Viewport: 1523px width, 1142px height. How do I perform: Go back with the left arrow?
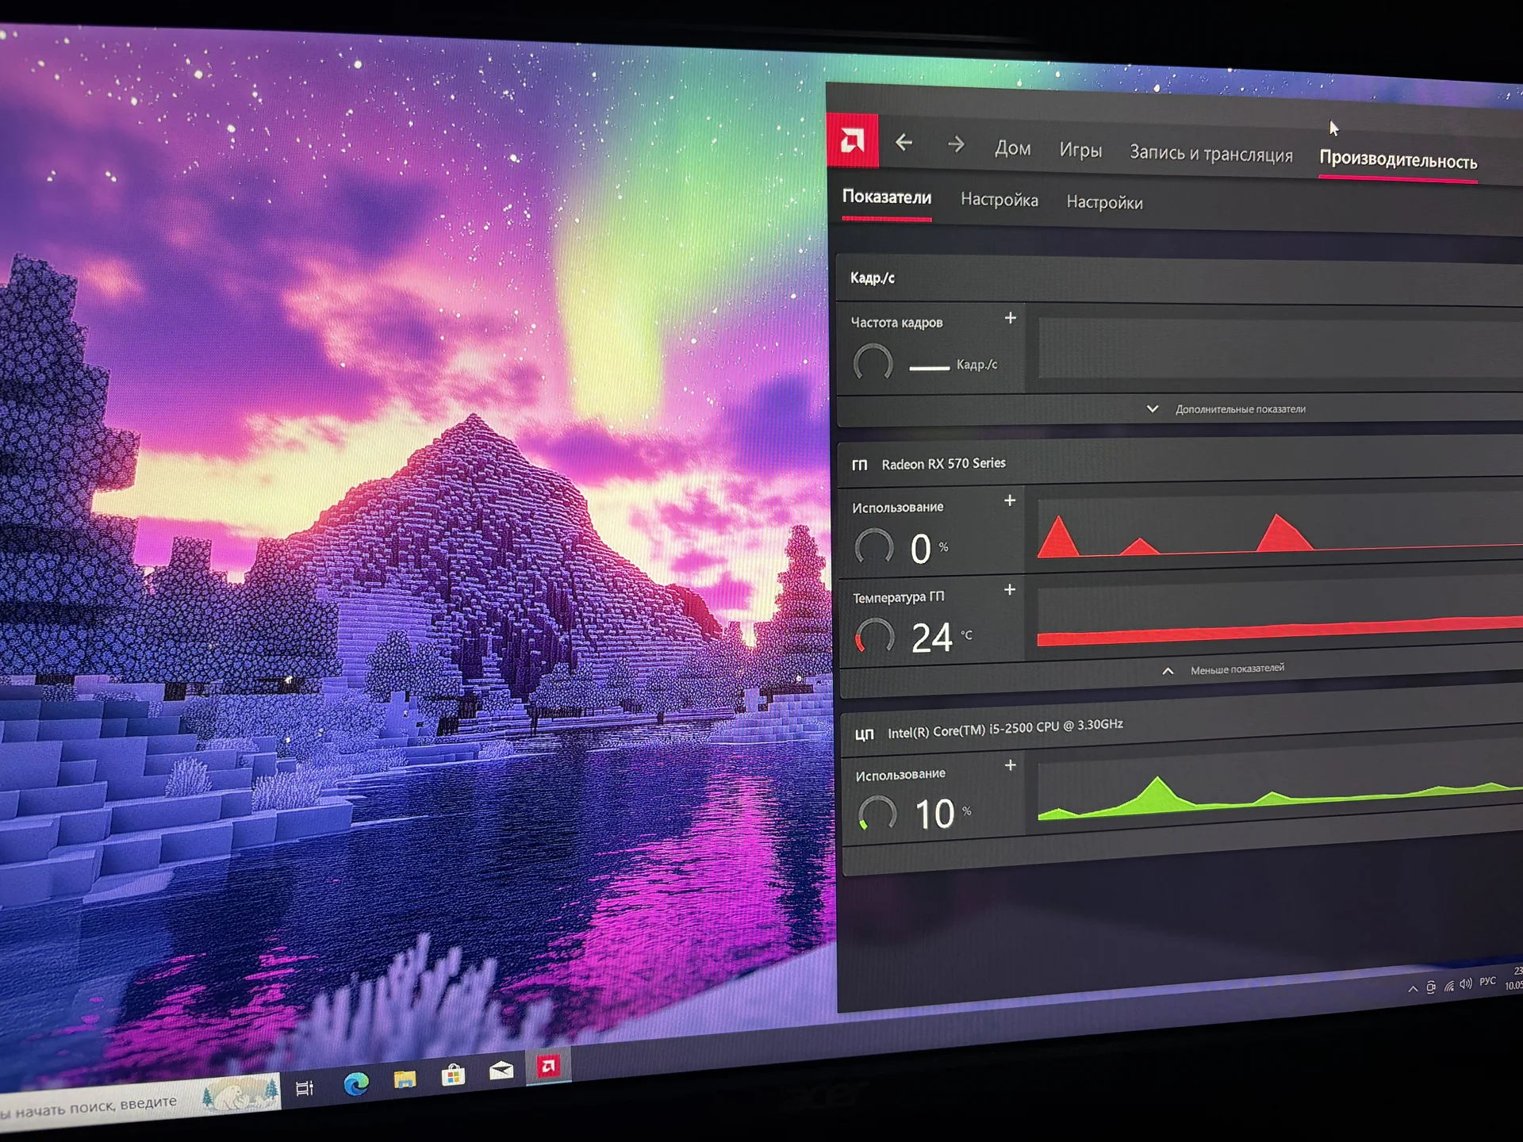pyautogui.click(x=903, y=143)
